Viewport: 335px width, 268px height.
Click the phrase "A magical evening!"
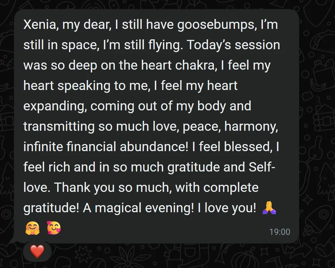coord(138,208)
